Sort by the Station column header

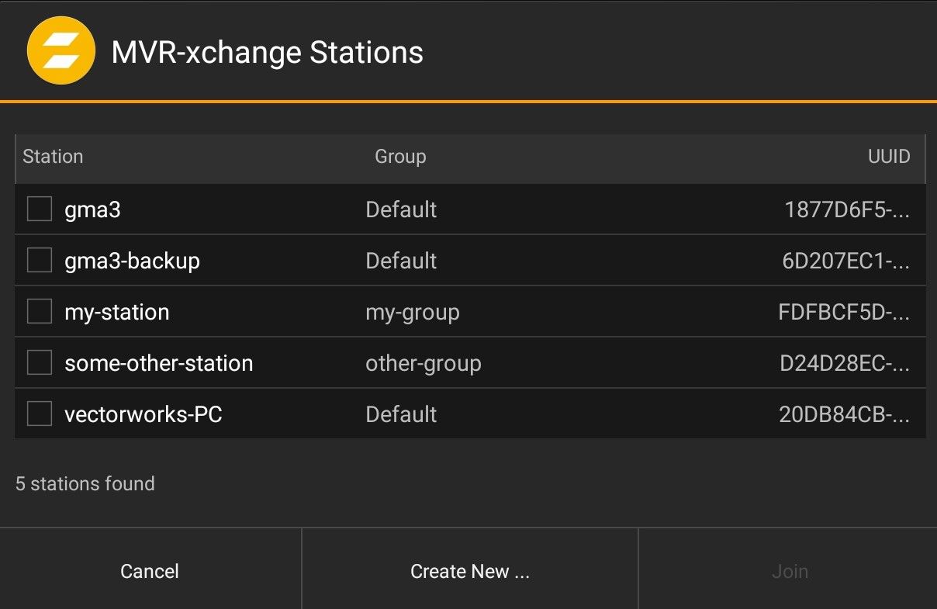click(53, 157)
